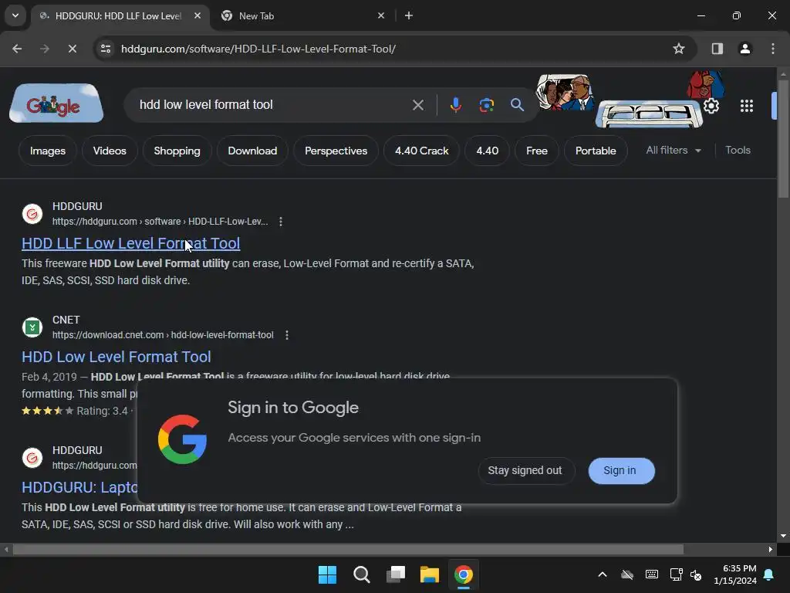Viewport: 790px width, 593px height.
Task: Open the Google apps grid
Action: point(747,106)
